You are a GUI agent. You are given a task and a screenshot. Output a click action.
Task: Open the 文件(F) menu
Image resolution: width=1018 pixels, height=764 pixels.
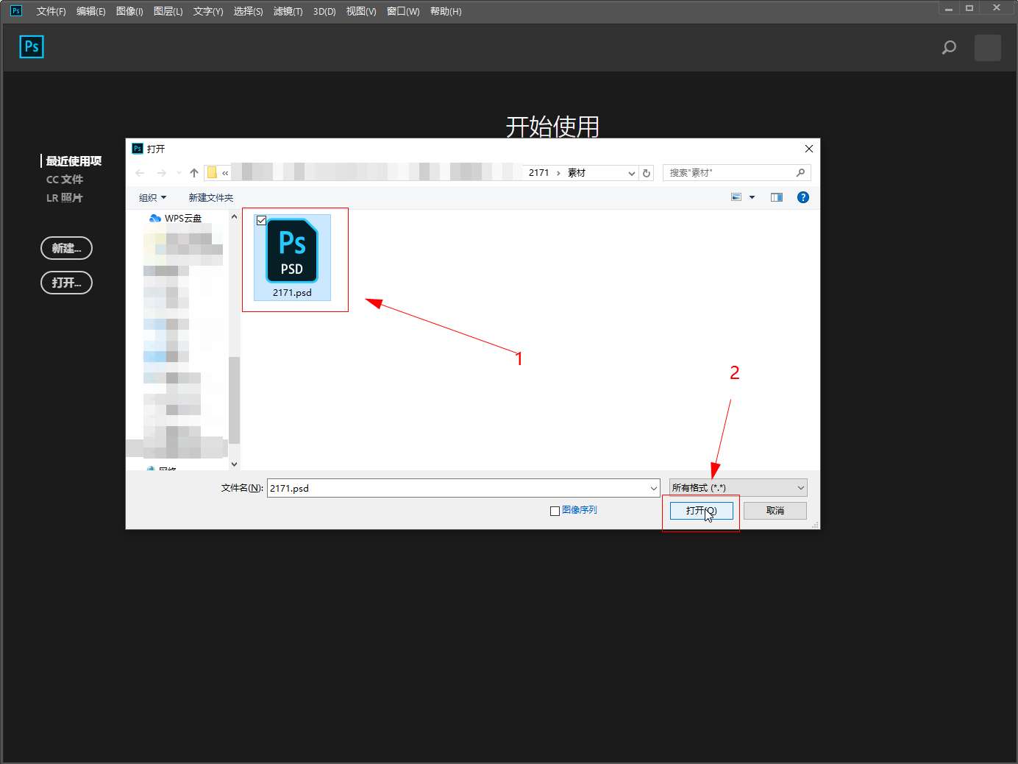pyautogui.click(x=51, y=11)
